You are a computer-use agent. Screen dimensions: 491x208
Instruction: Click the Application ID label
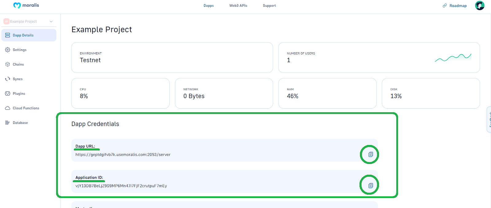click(x=89, y=177)
